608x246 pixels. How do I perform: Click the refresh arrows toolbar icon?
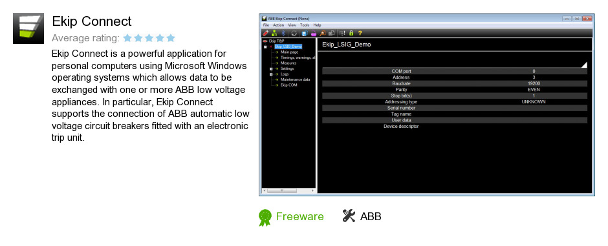click(294, 34)
